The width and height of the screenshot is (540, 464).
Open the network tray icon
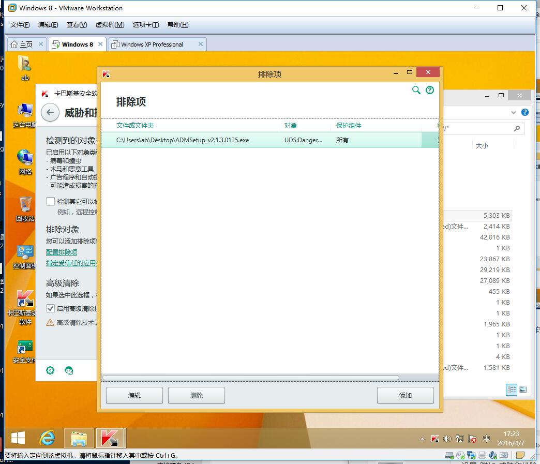click(460, 439)
